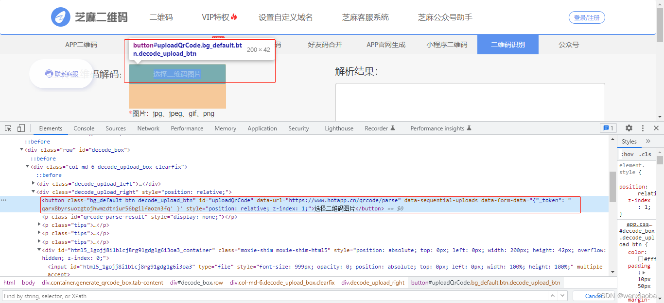Open the .cls element classes panel
Screen dimensions: 664x303
(x=645, y=154)
